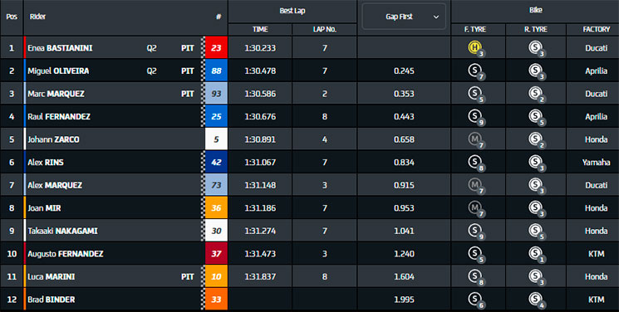Screen dimensions: 619x312
Task: Sort by the LAP No. column header
Action: (x=325, y=29)
